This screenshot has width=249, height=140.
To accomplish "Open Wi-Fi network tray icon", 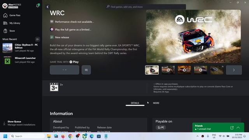I will (x=220, y=136).
